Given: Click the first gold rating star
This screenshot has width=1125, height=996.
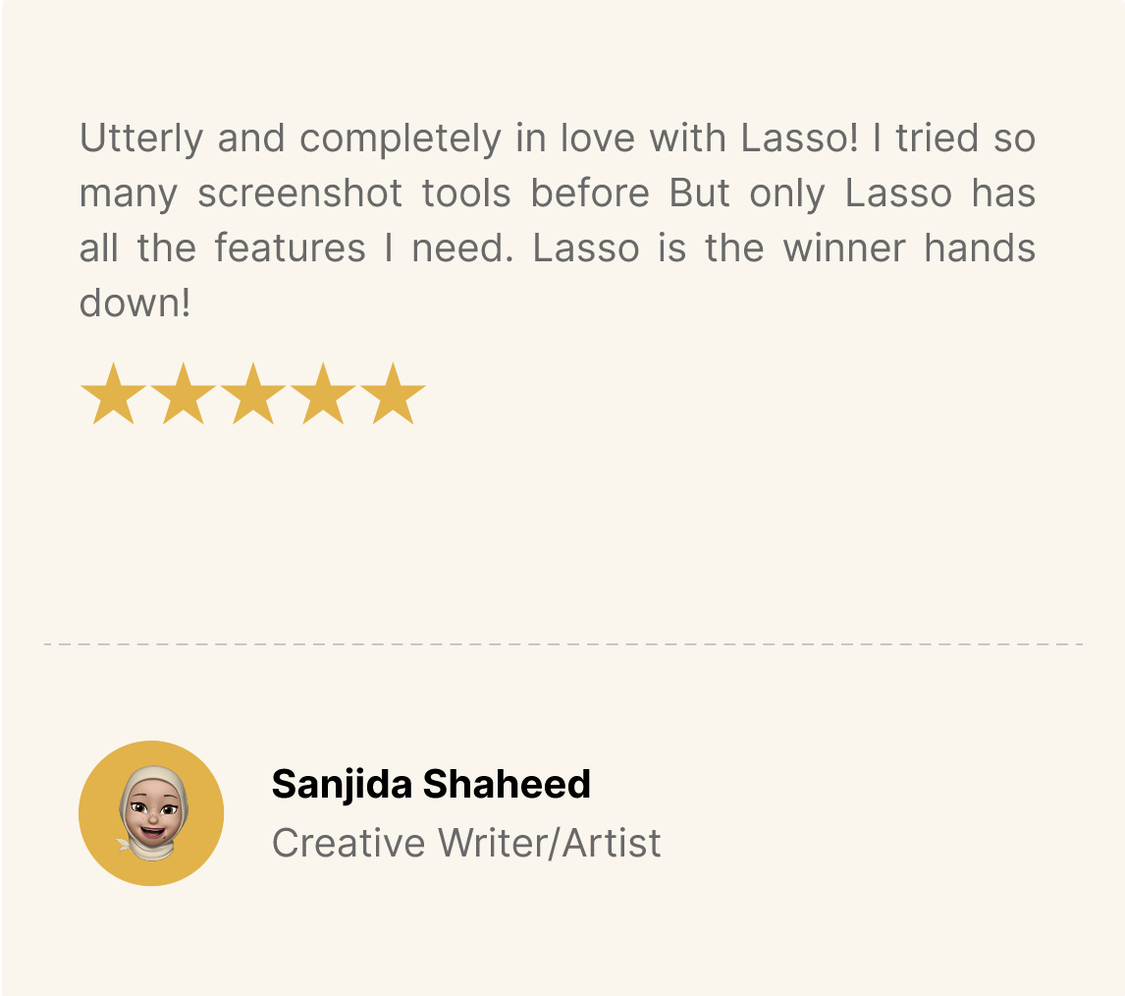Looking at the screenshot, I should click(x=113, y=394).
